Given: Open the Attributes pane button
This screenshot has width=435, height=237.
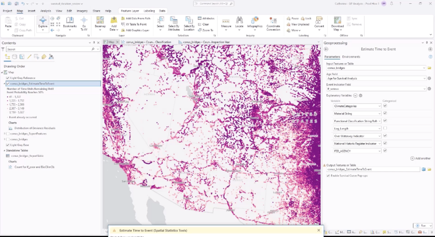Looking at the screenshot, I should pos(206,18).
